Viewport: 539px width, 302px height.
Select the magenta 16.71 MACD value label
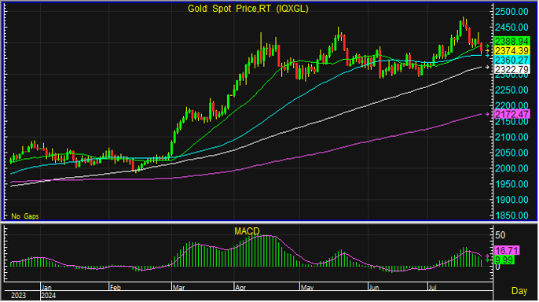click(x=507, y=250)
